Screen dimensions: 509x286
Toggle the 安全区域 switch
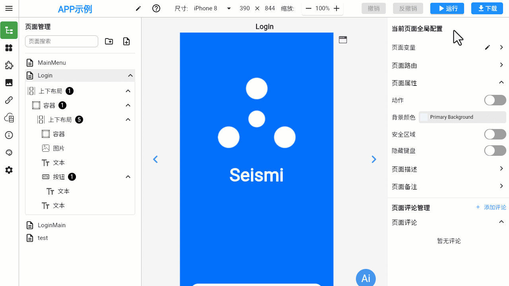(495, 134)
